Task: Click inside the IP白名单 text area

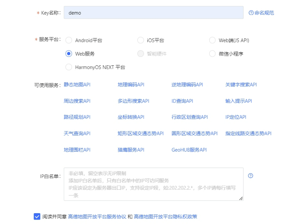Action: (x=153, y=184)
